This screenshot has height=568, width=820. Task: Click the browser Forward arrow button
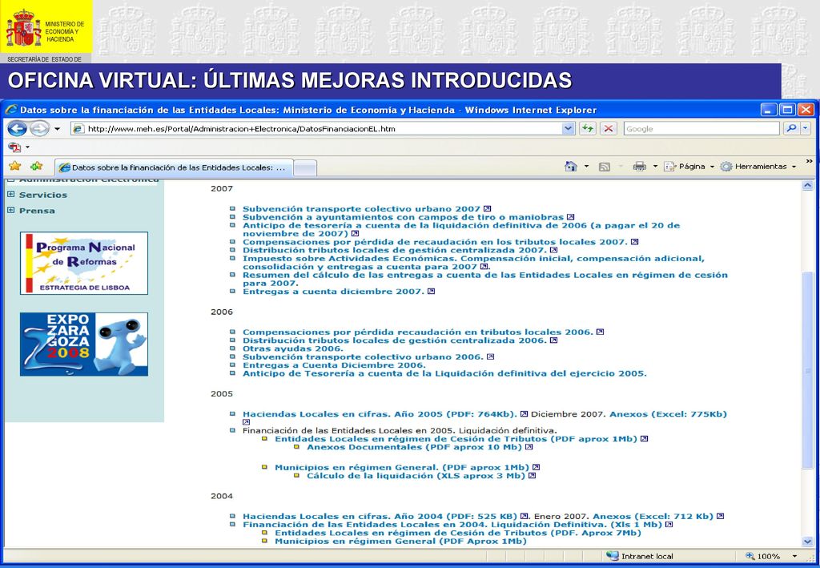pos(39,128)
